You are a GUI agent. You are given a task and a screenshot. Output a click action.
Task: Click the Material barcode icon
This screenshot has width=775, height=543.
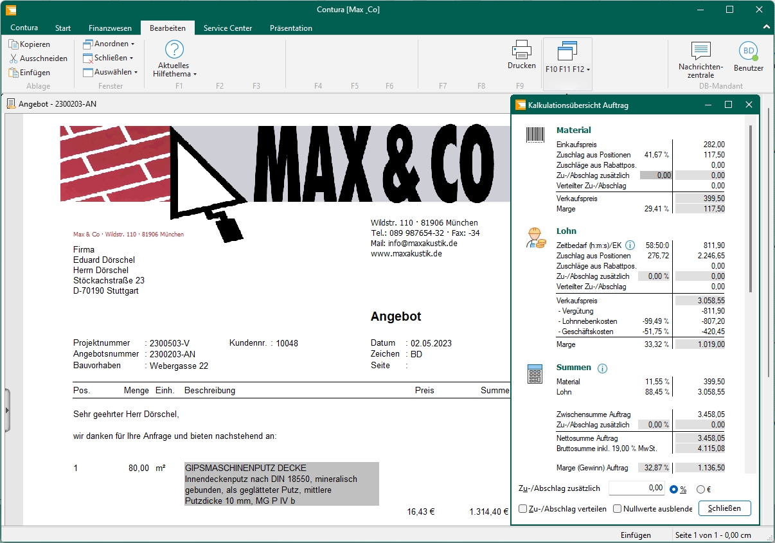click(535, 135)
